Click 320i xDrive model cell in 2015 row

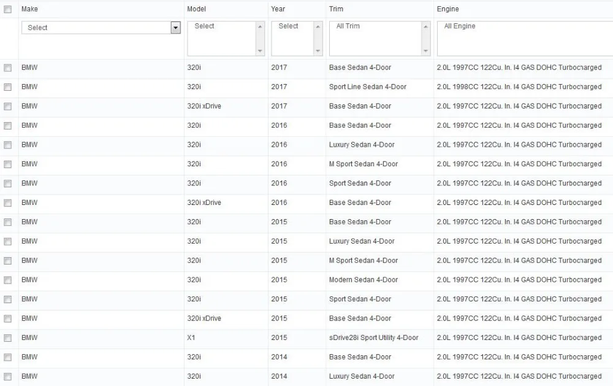pyautogui.click(x=204, y=318)
